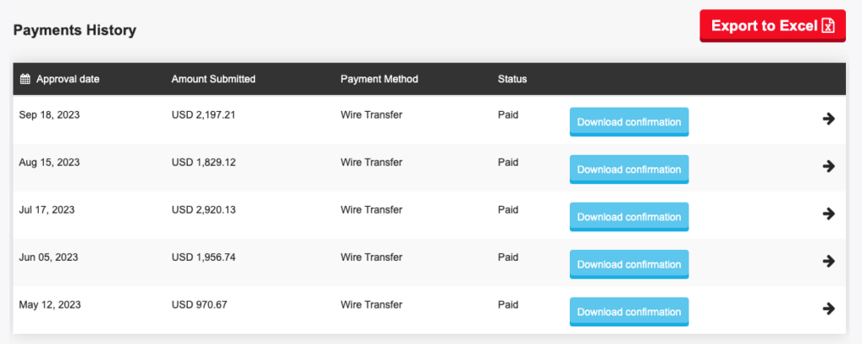Image resolution: width=862 pixels, height=344 pixels.
Task: Click calendar icon beside Approval date header
Action: [x=25, y=79]
